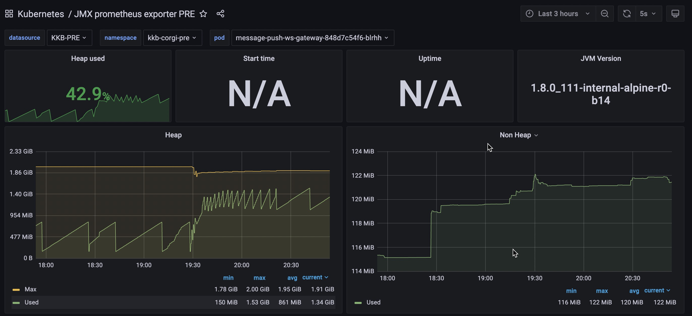Open the Last 3 hours time picker
Viewport: 692px width, 316px height.
click(558, 14)
